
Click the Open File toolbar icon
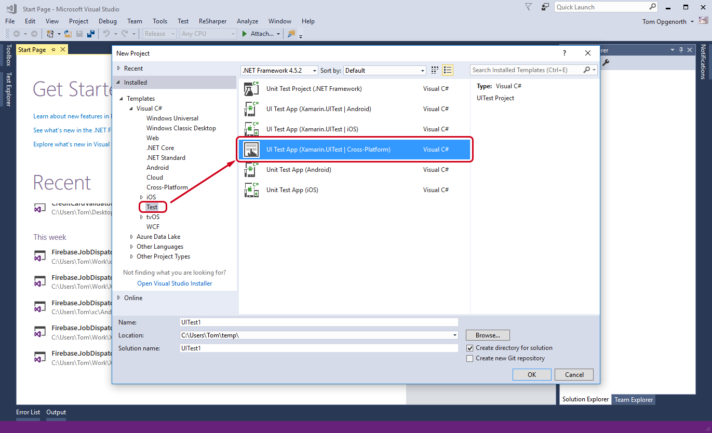[x=68, y=34]
